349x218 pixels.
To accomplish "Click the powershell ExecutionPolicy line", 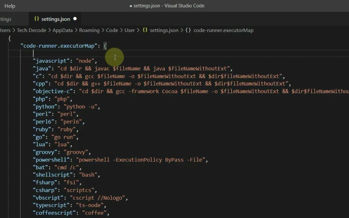I will tap(121, 160).
